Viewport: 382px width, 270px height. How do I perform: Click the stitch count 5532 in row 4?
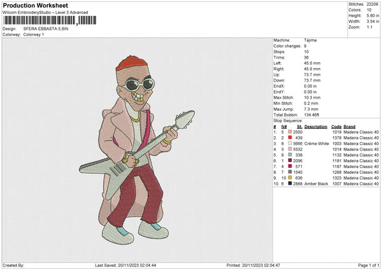(x=298, y=149)
